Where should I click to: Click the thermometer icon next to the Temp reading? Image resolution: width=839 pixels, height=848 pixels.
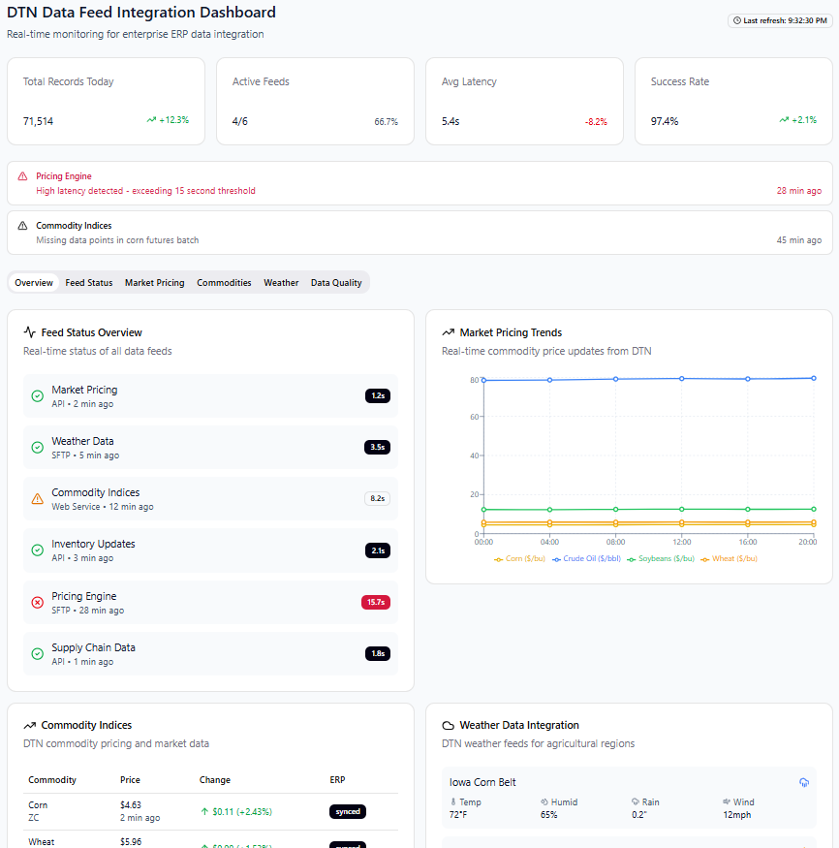tap(454, 801)
